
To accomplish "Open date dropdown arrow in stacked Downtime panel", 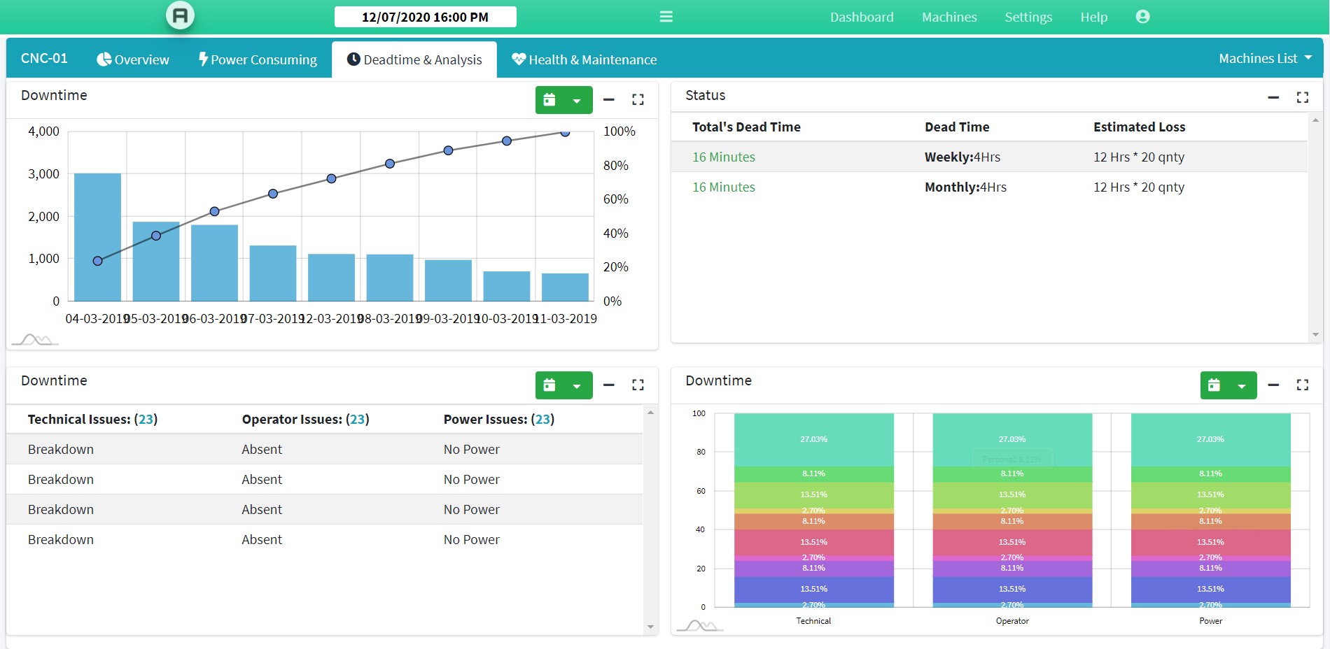I will (1241, 385).
